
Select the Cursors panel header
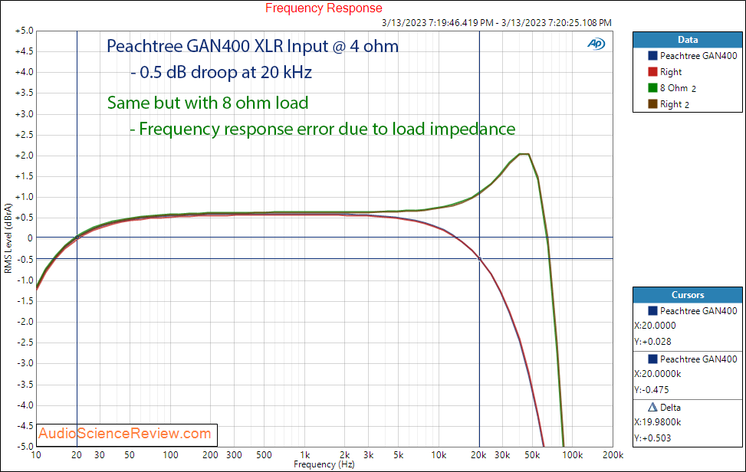(x=688, y=295)
